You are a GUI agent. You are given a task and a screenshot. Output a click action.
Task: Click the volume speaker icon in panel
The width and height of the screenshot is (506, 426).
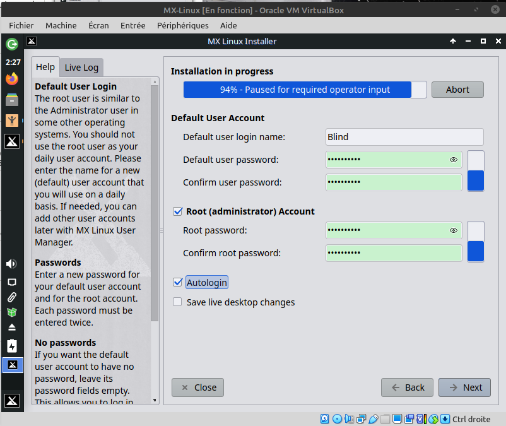coord(11,264)
